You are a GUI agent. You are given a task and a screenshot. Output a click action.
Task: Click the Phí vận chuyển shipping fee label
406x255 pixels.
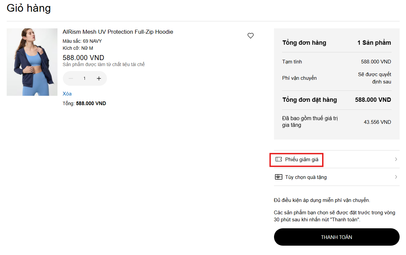coord(299,78)
